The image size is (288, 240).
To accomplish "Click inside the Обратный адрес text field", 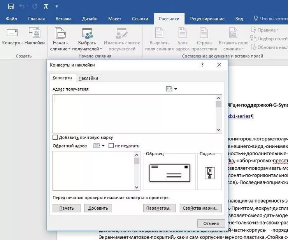I will tap(93, 171).
